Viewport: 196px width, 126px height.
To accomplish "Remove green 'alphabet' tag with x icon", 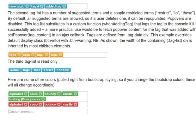I will (x=26, y=94).
